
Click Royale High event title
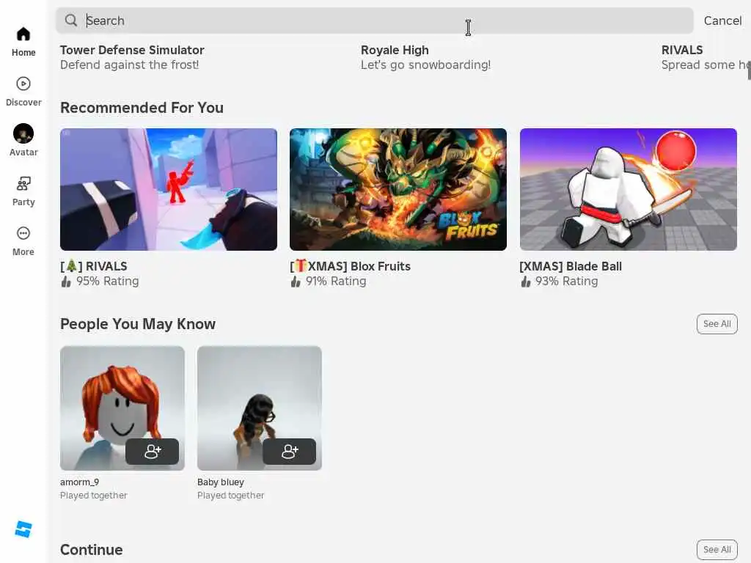click(x=395, y=50)
